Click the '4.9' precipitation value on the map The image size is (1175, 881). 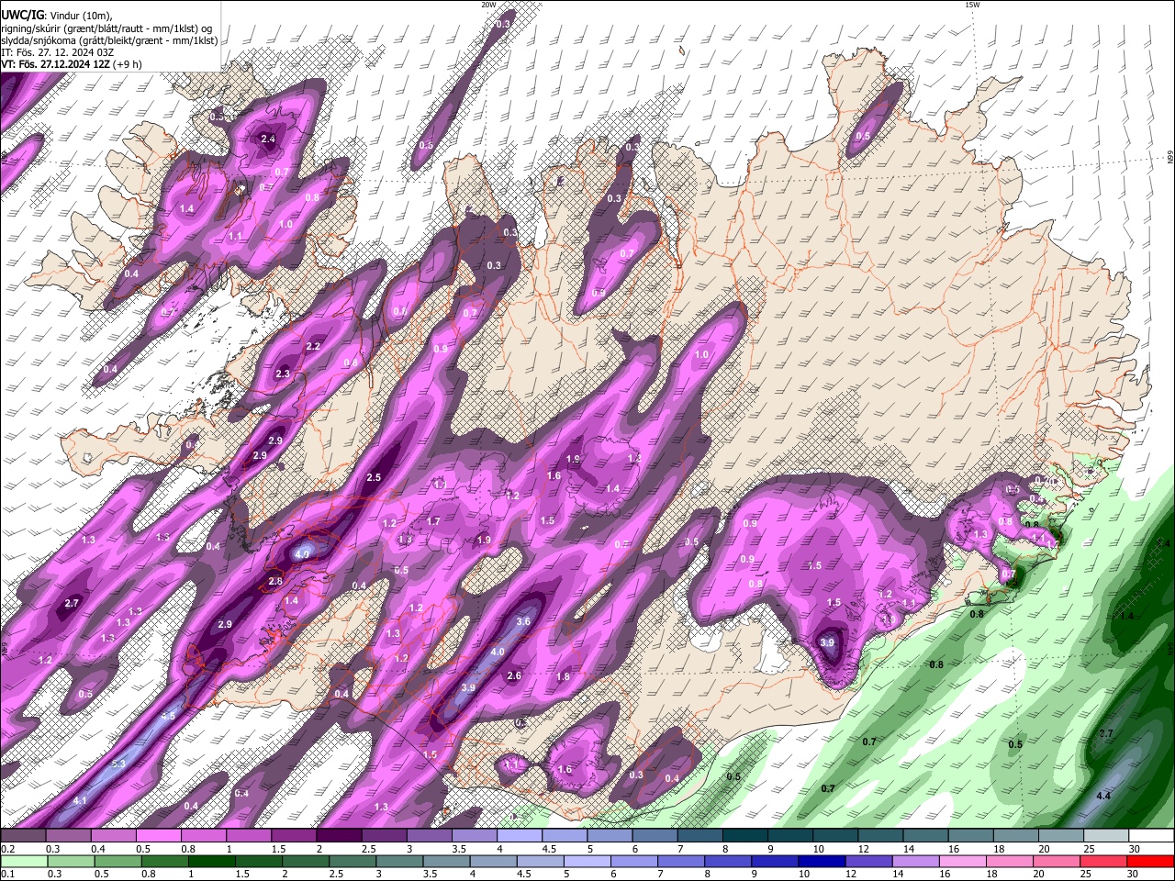303,553
